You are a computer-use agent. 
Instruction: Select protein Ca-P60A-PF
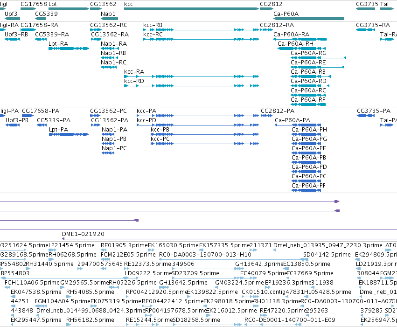(x=308, y=186)
